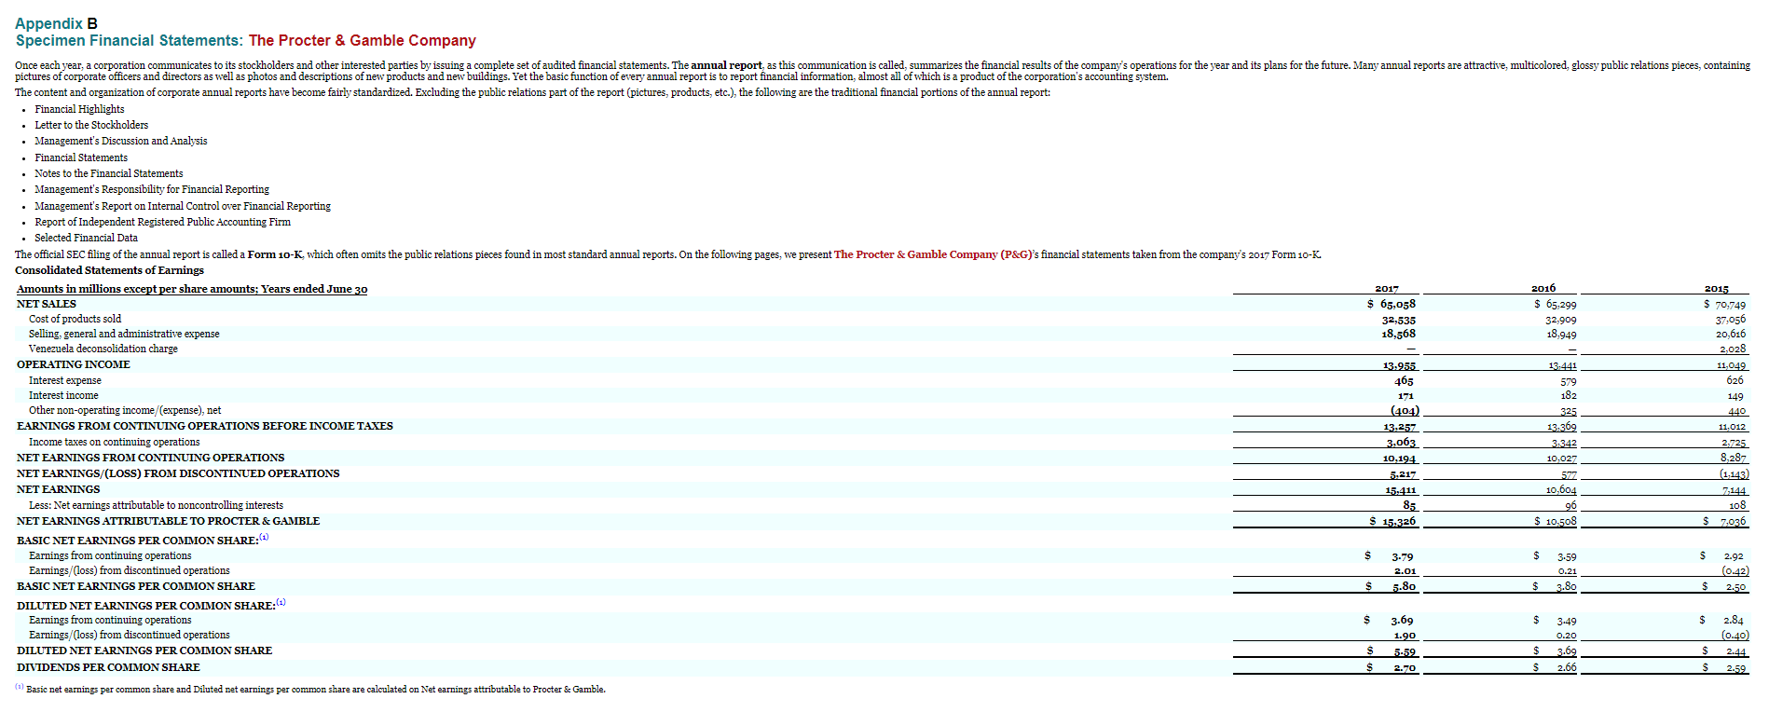
Task: Select the 2017 net earnings value 15,411
Action: point(1400,489)
